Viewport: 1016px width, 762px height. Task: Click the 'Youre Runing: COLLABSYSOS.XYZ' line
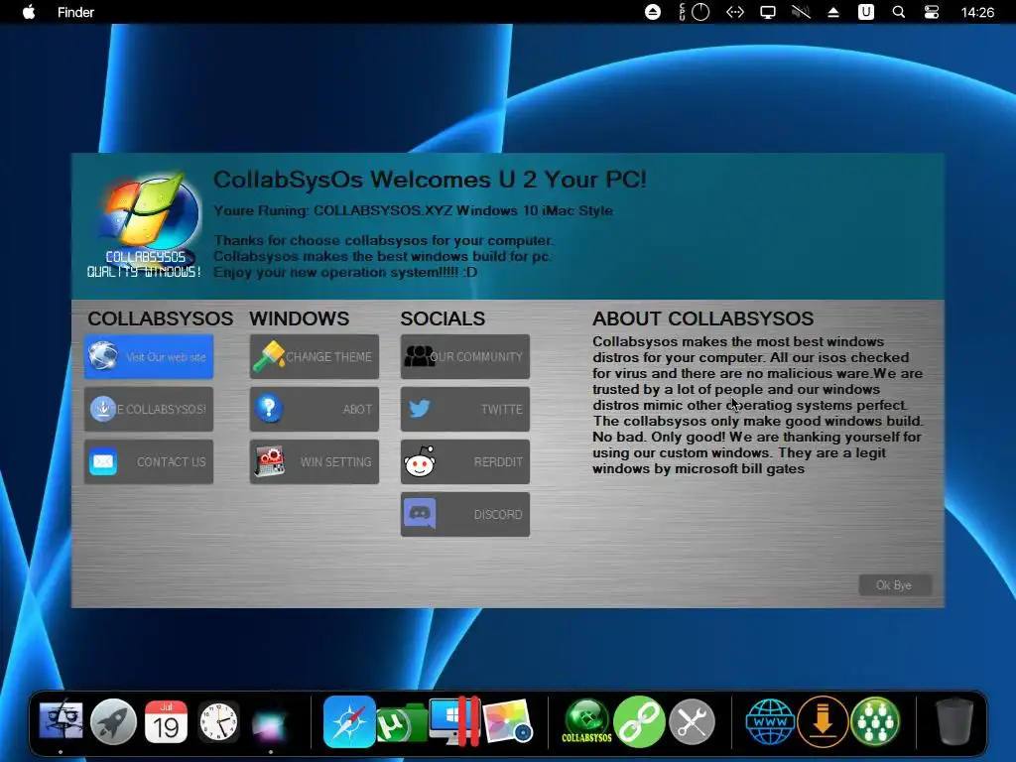tap(413, 210)
